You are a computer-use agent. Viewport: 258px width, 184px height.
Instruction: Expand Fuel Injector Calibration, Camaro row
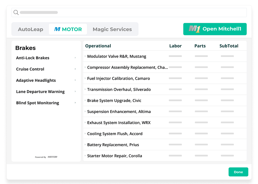(x=85, y=79)
